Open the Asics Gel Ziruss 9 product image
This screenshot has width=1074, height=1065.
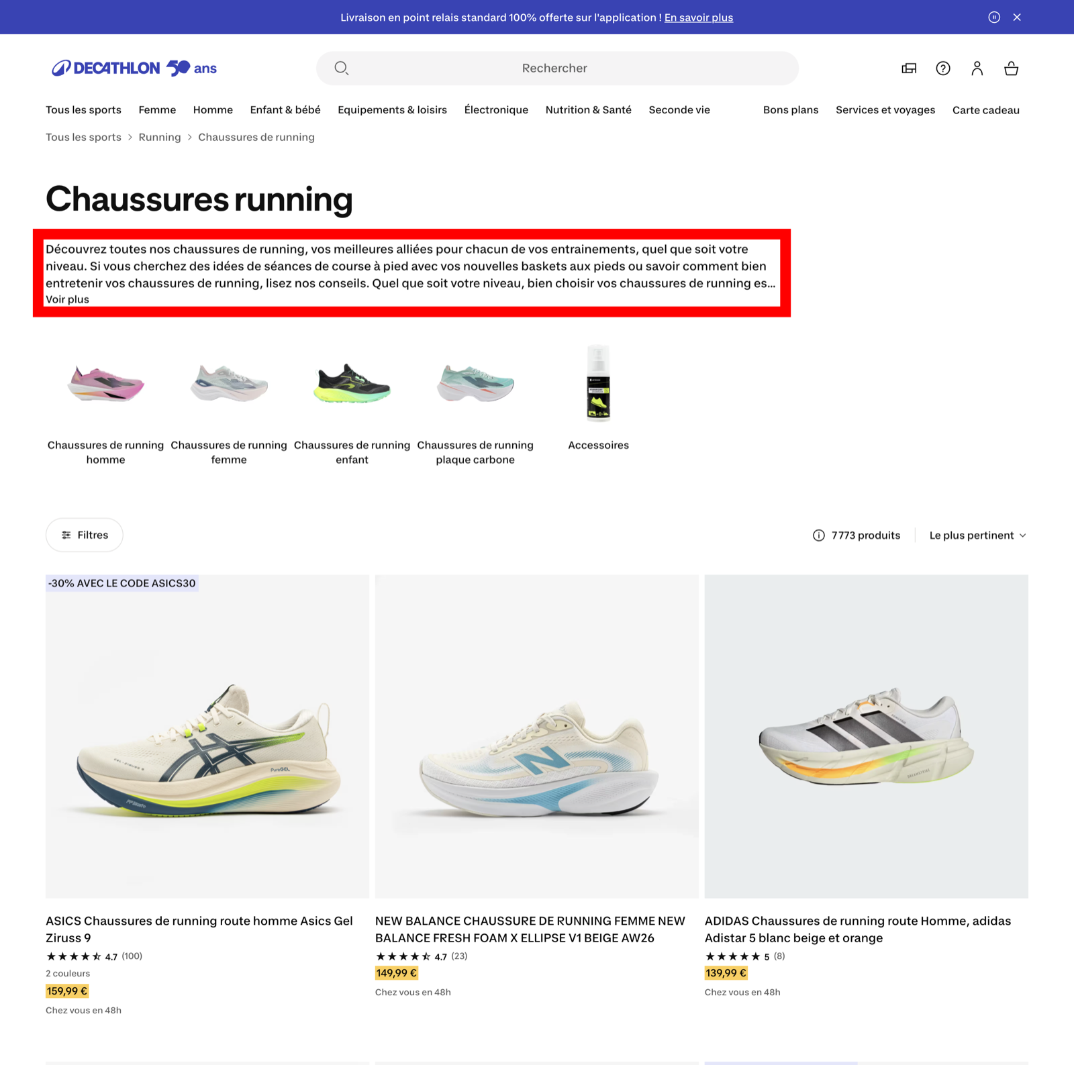click(x=207, y=736)
